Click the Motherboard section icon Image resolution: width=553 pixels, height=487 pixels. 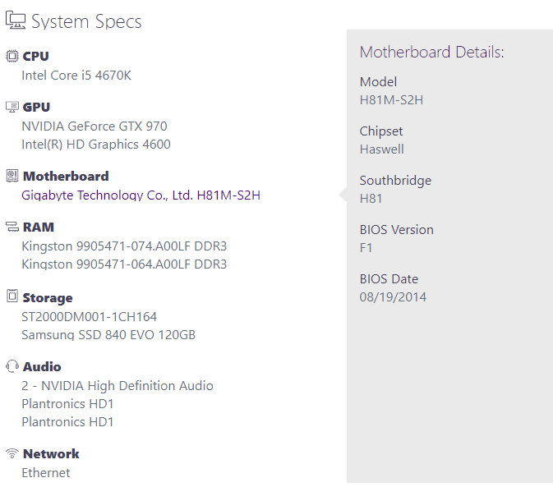click(x=12, y=176)
